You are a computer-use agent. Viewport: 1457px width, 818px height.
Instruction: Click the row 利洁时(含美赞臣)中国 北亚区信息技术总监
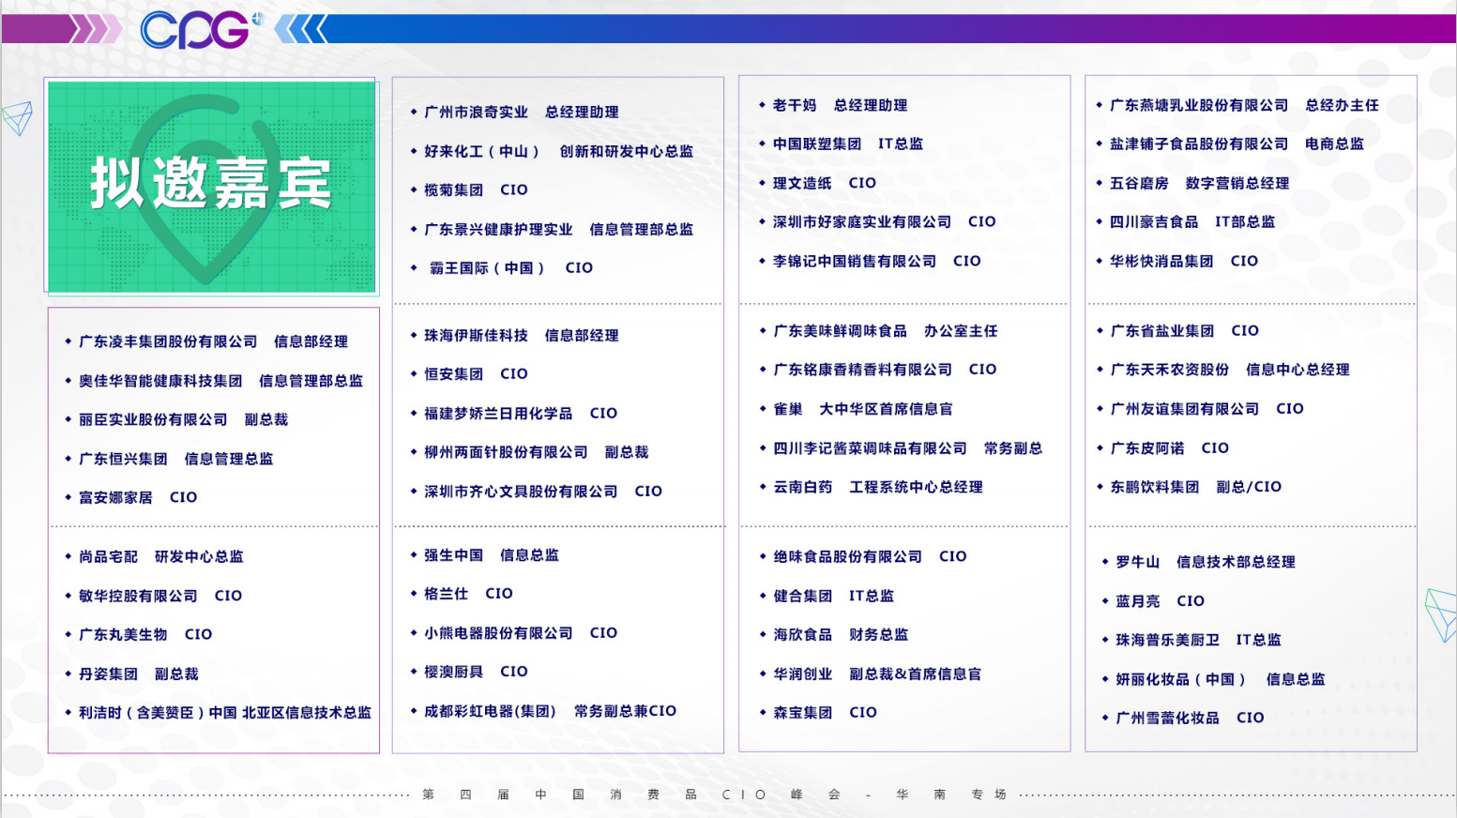click(218, 713)
